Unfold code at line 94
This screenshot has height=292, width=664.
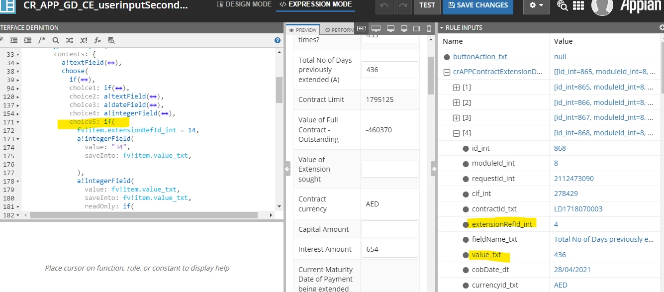18,89
